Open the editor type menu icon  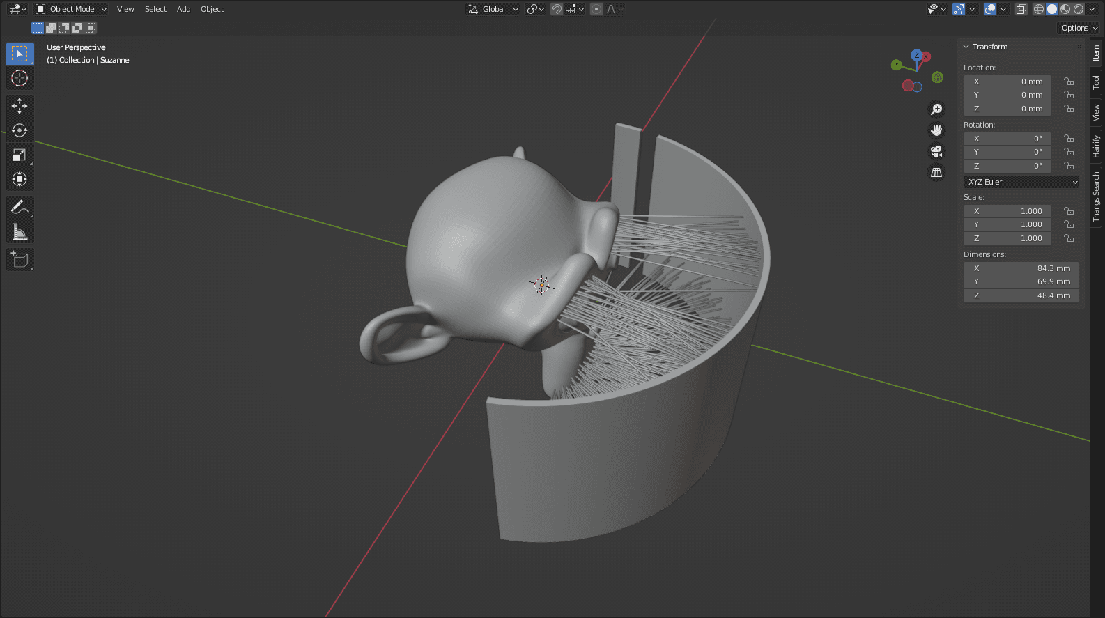pyautogui.click(x=17, y=9)
